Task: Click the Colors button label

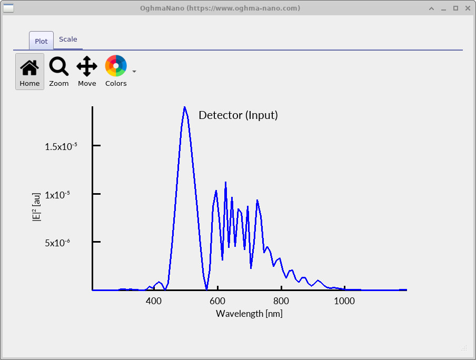Action: [x=115, y=83]
